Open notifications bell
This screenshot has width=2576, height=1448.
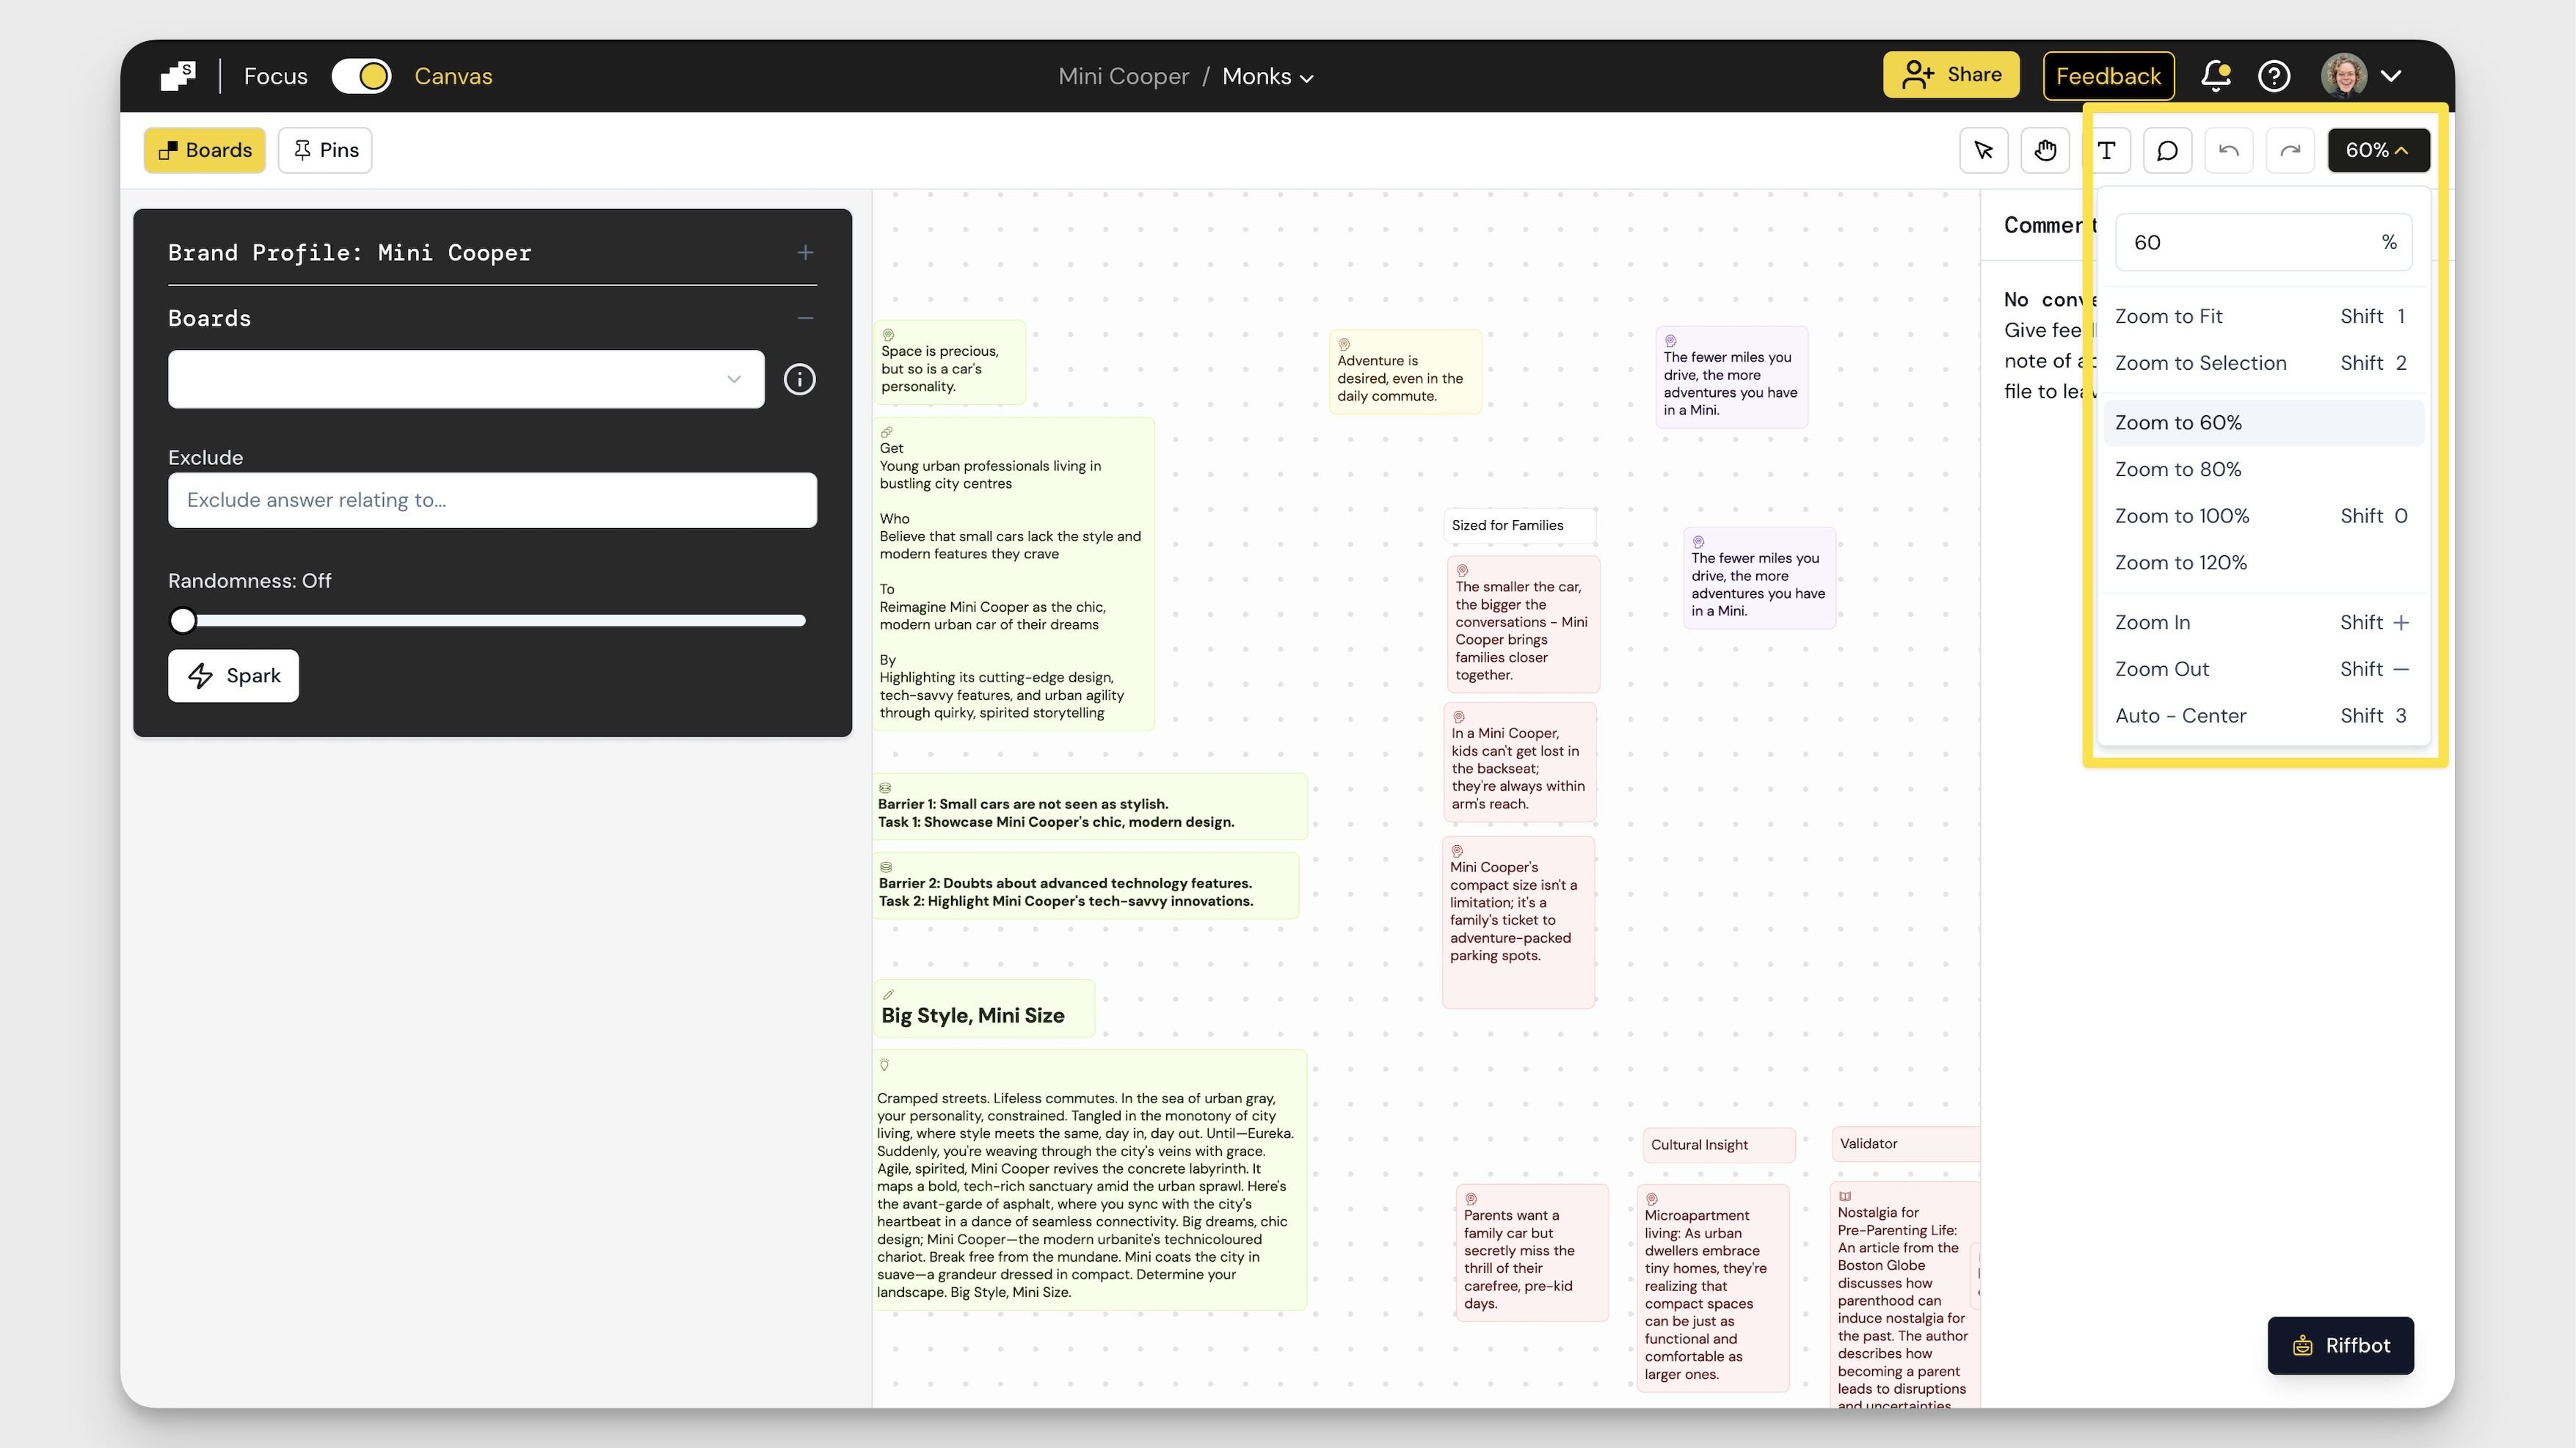(x=2215, y=76)
